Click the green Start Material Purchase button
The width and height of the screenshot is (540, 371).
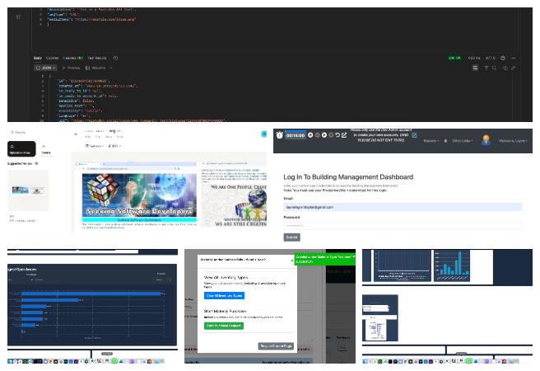click(x=224, y=326)
